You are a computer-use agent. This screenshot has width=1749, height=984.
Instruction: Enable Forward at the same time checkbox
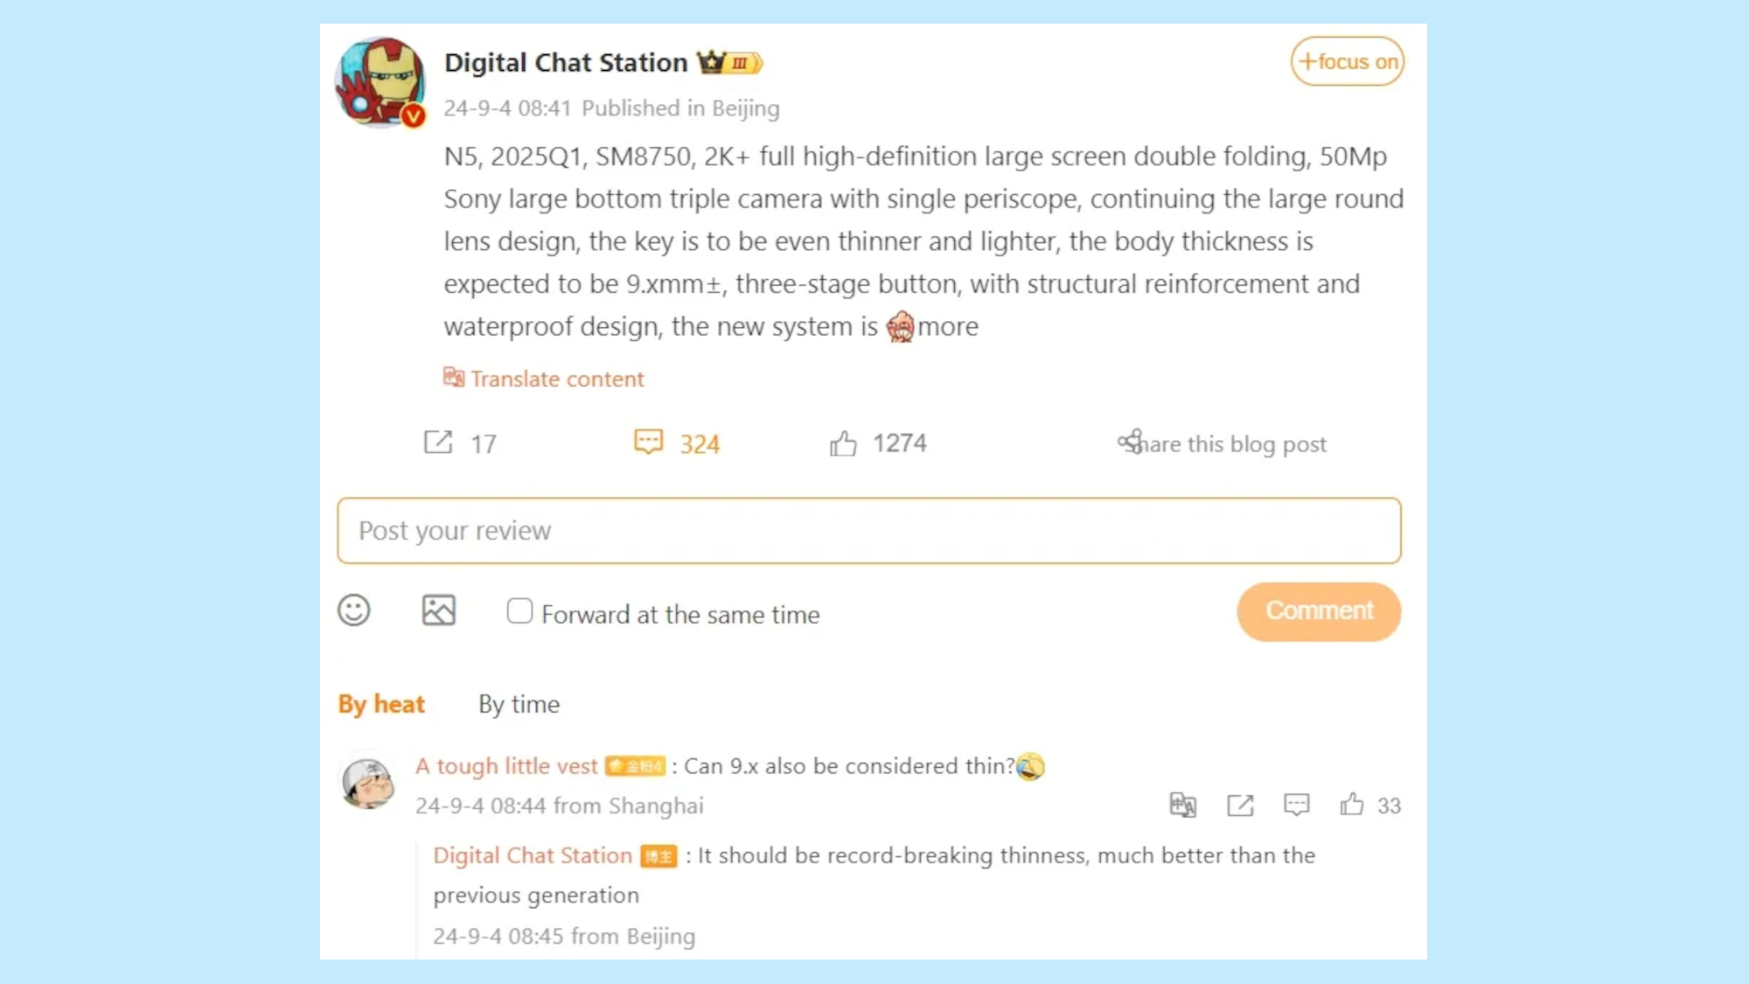519,611
